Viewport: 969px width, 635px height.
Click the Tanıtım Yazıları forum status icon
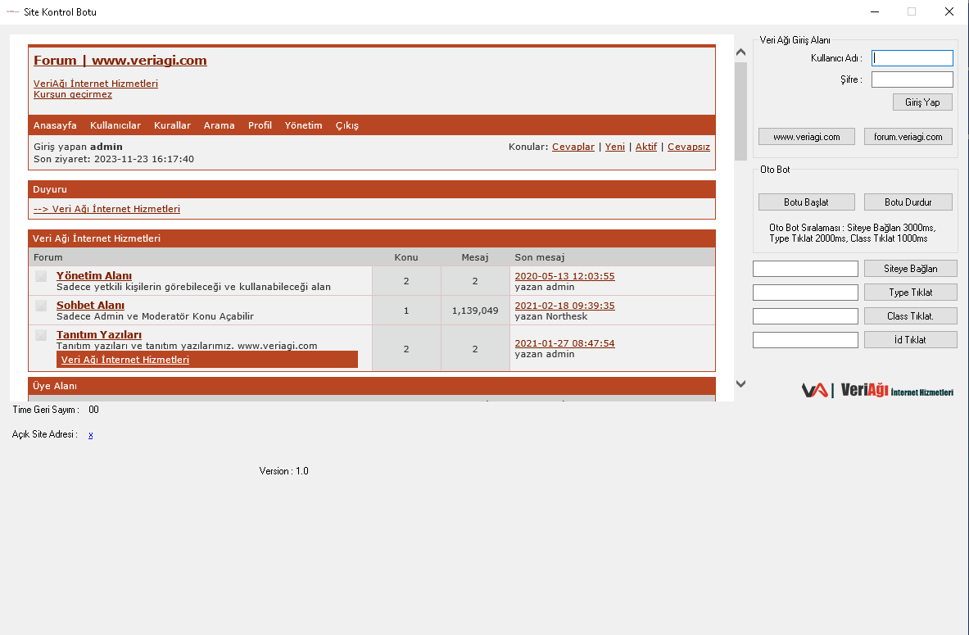(x=41, y=335)
